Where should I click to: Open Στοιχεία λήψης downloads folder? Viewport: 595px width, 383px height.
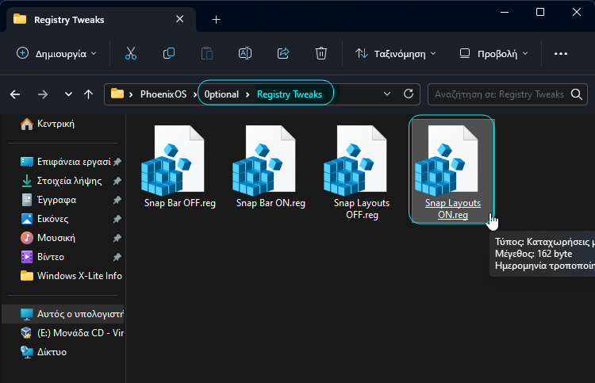pyautogui.click(x=61, y=181)
